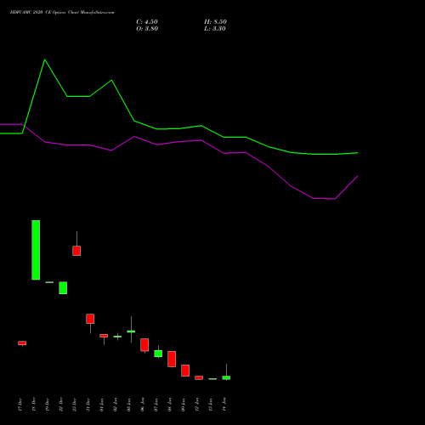This screenshot has height=425, width=425.
Task: Click the right end of the purple line
Action: point(358,176)
